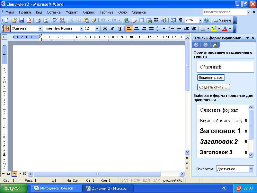257x193 pixels.
Task: Open font color palette arrow
Action: (230, 29)
